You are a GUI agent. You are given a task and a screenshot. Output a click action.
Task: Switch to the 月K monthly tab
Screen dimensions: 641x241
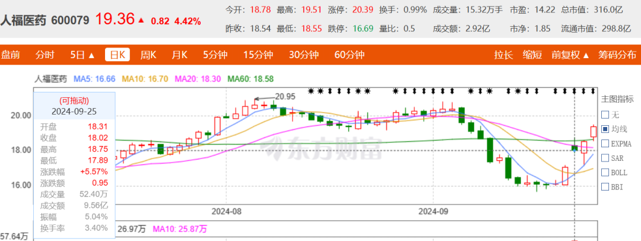[179, 55]
